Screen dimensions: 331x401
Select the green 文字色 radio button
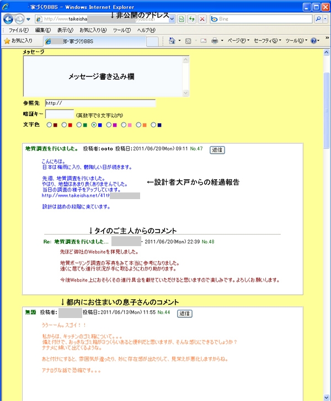point(79,125)
